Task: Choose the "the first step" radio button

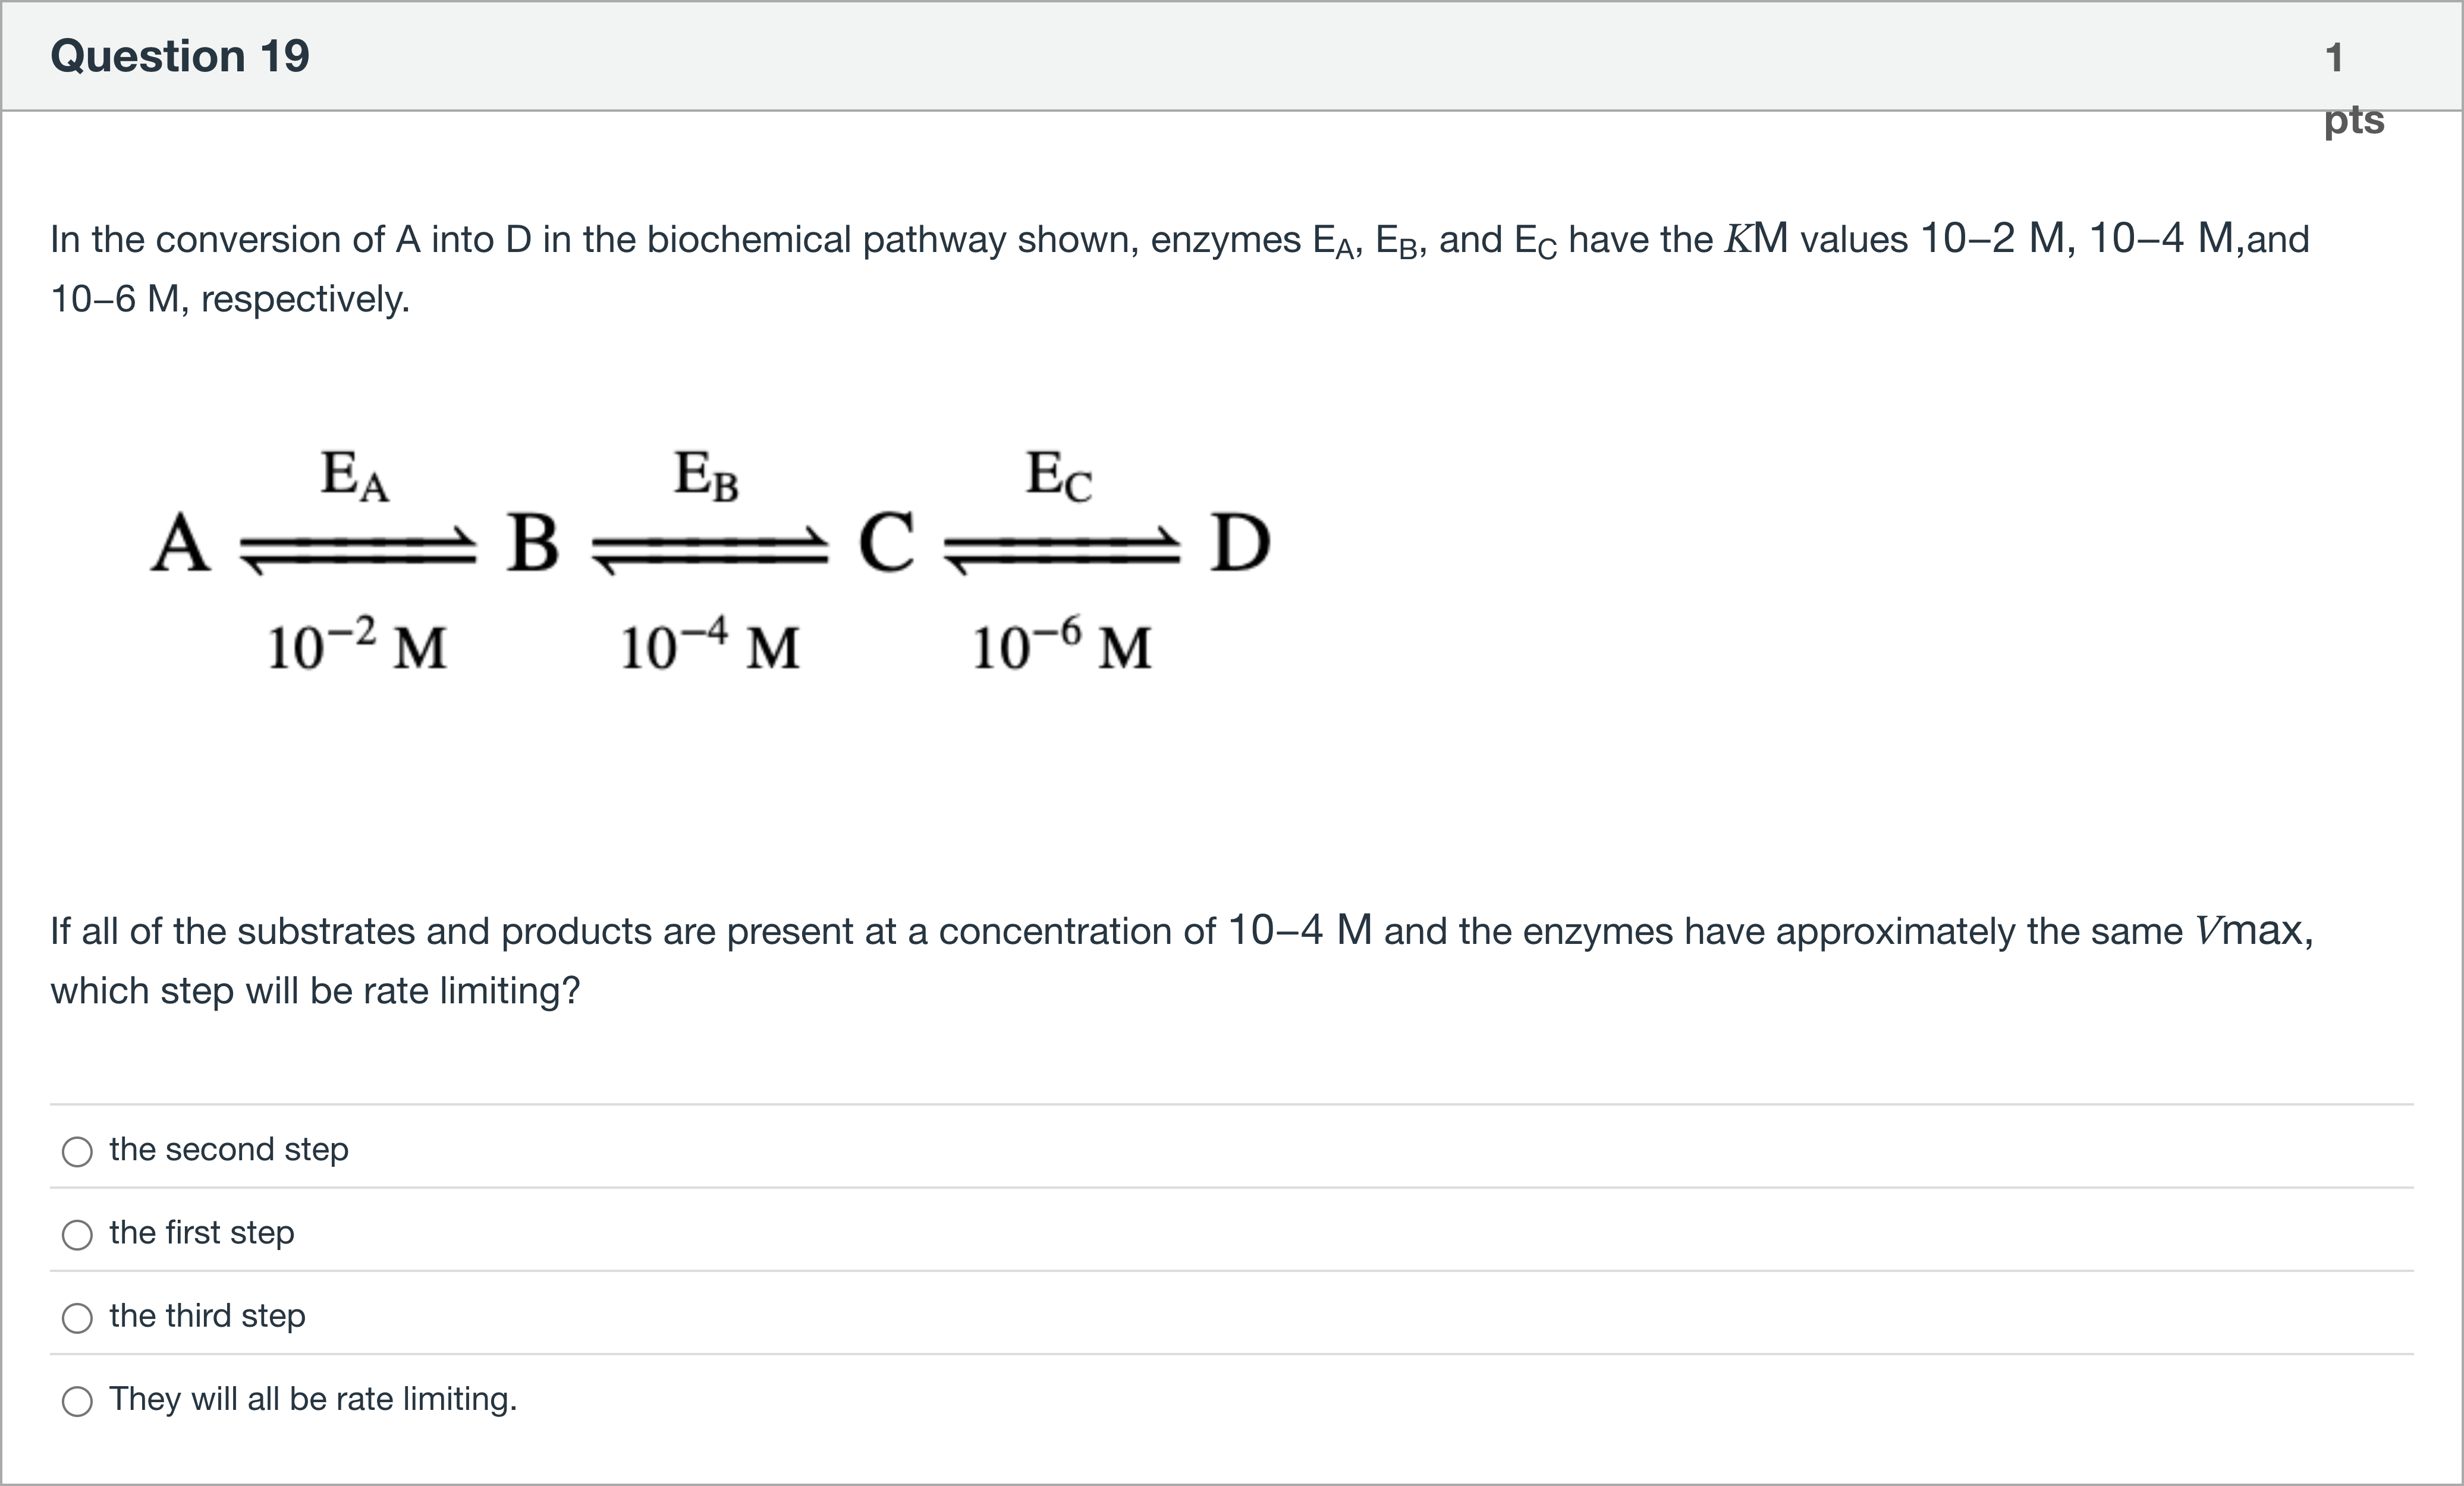Action: pos(77,1234)
